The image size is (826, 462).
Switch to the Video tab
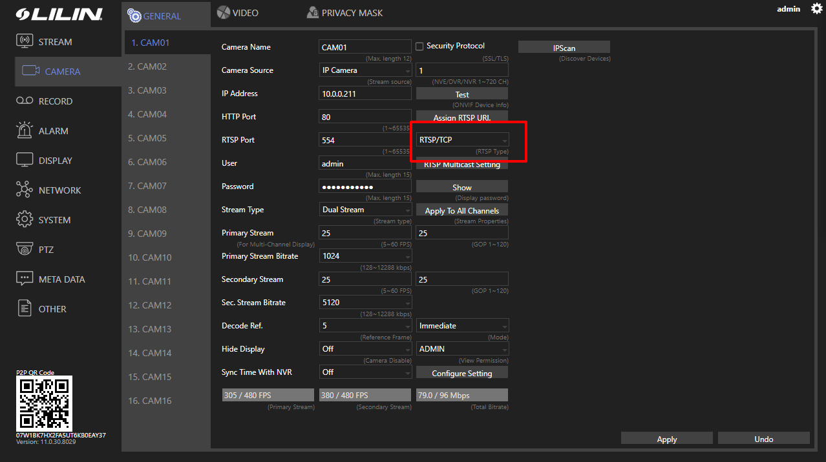click(238, 13)
